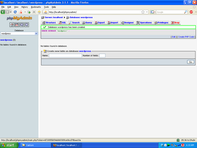Choose search engine via Google G dropdown
The image size is (197, 148).
click(153, 12)
